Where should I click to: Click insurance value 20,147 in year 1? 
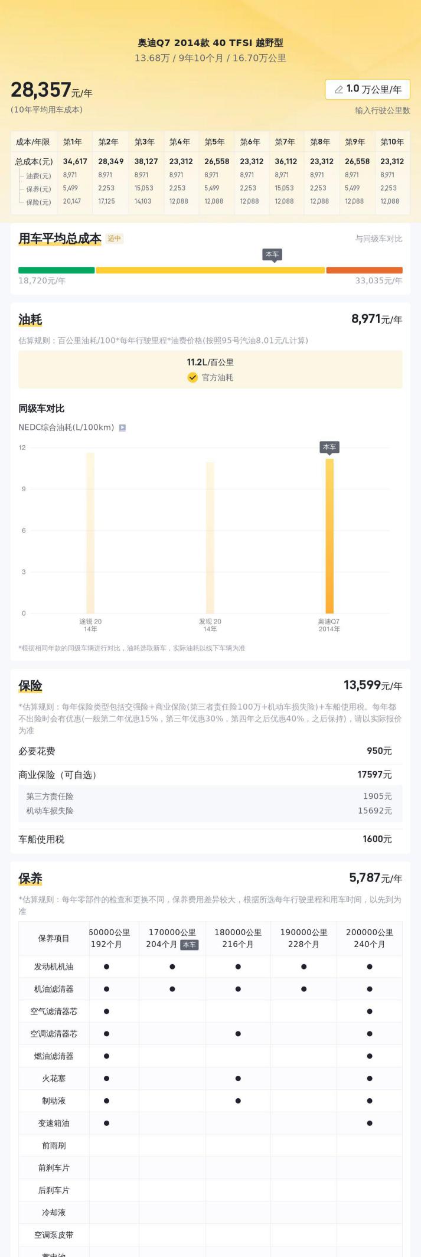click(72, 201)
